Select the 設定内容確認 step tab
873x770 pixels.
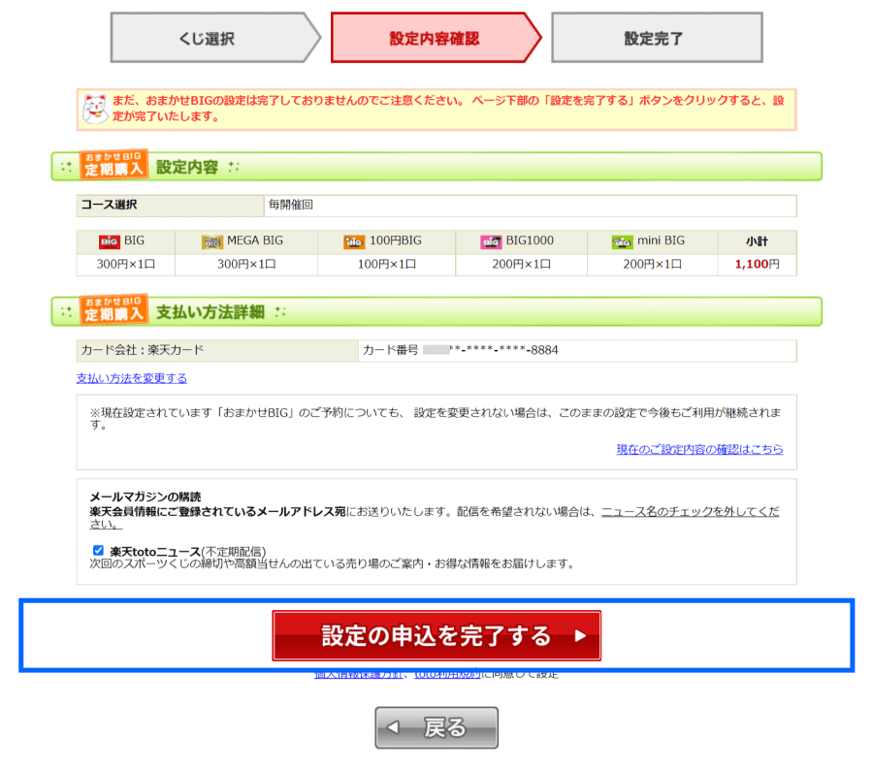(435, 39)
